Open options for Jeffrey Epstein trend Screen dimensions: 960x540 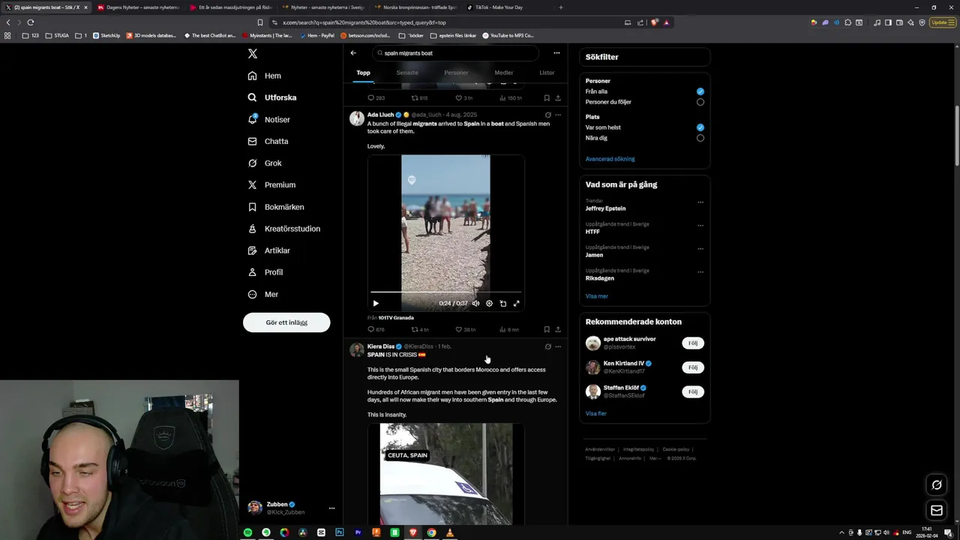(x=700, y=202)
